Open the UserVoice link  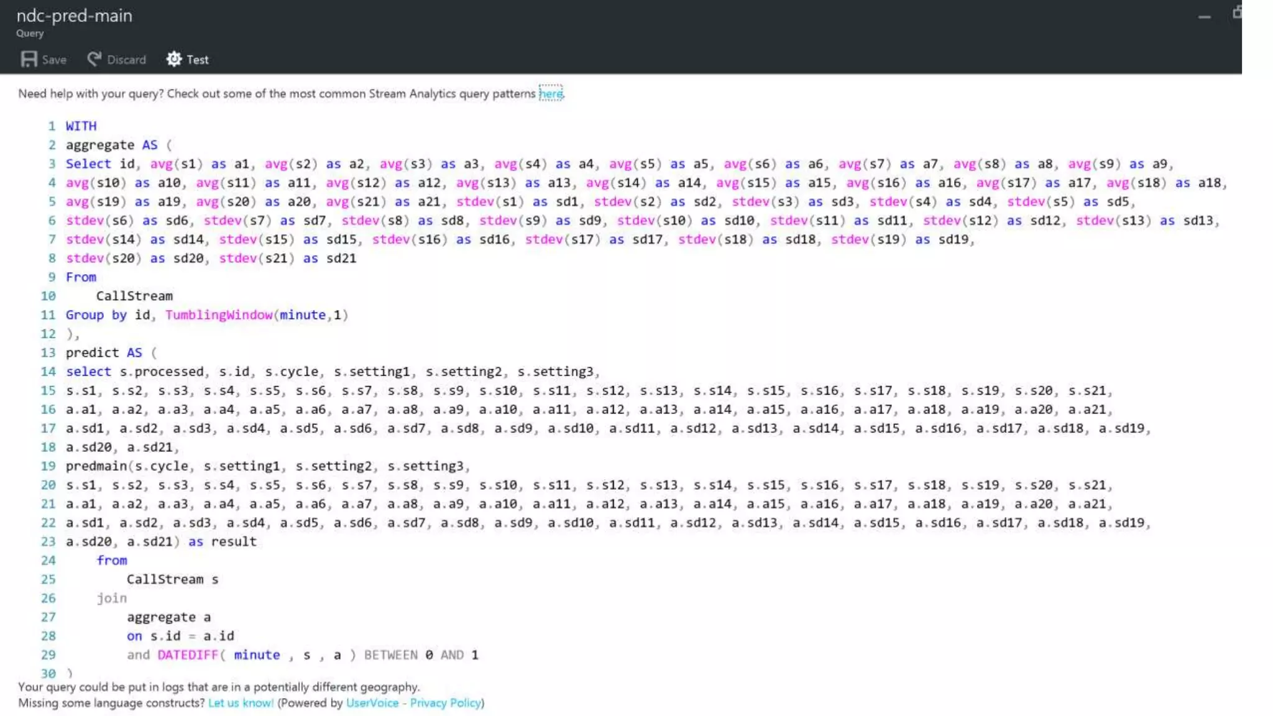pyautogui.click(x=372, y=703)
